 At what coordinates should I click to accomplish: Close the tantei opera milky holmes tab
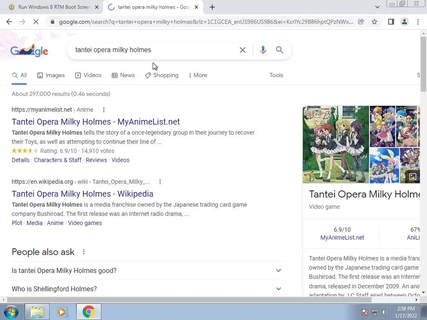click(x=196, y=7)
